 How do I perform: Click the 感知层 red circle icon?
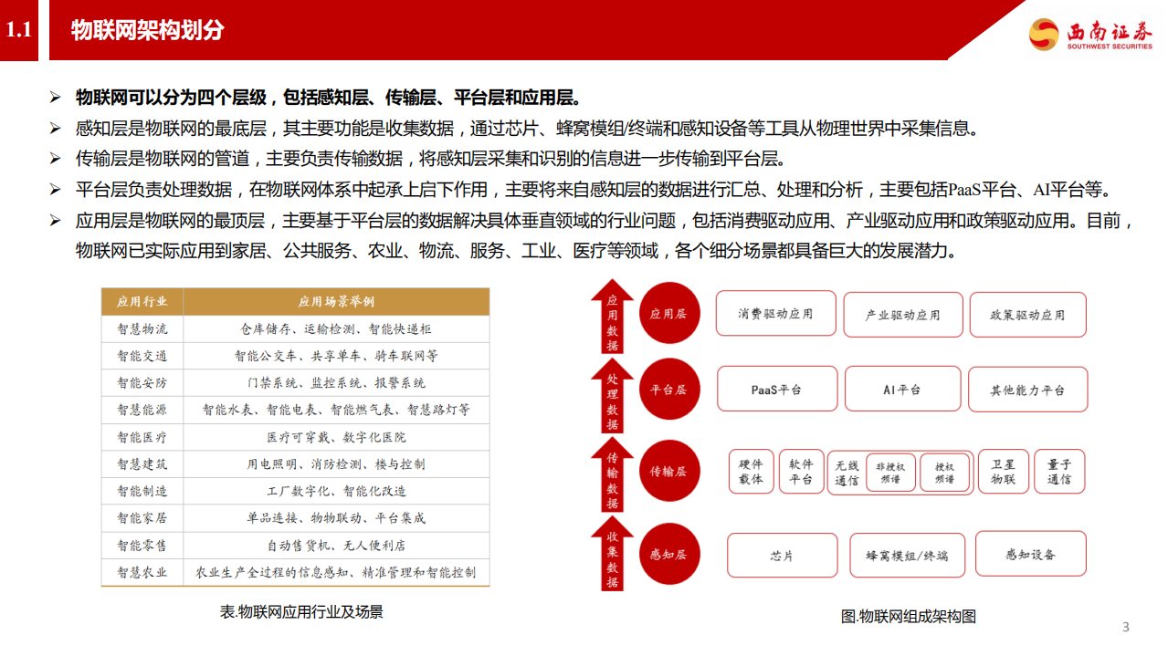coord(669,555)
